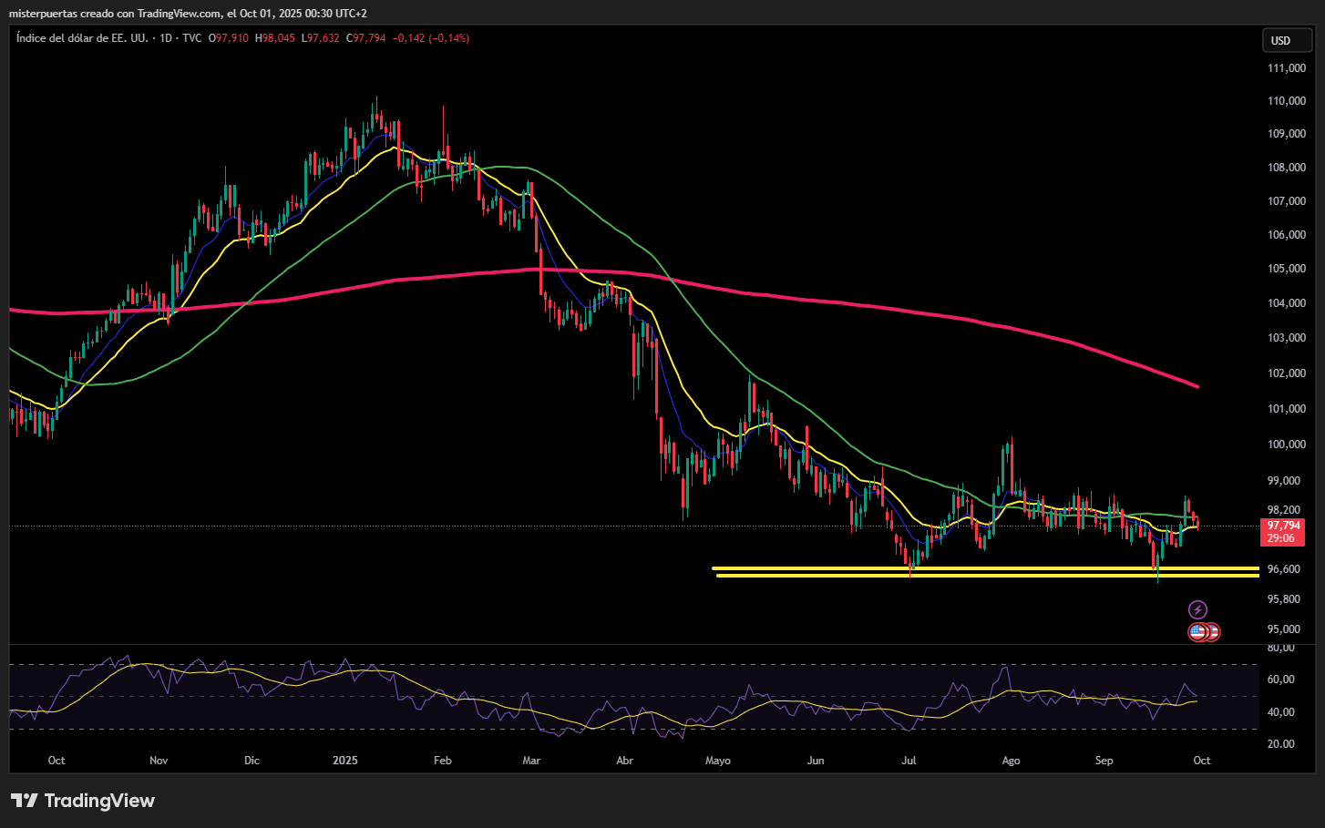Click the high value H98,045
Screen dimensions: 1325x828
pyautogui.click(x=275, y=38)
